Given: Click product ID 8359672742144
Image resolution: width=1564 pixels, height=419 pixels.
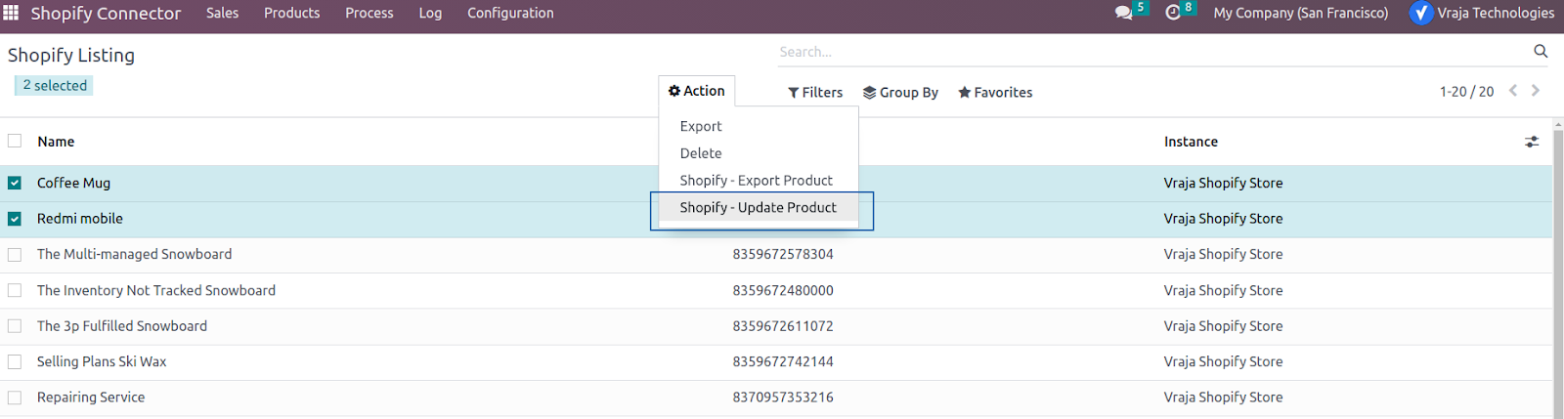Looking at the screenshot, I should coord(783,361).
